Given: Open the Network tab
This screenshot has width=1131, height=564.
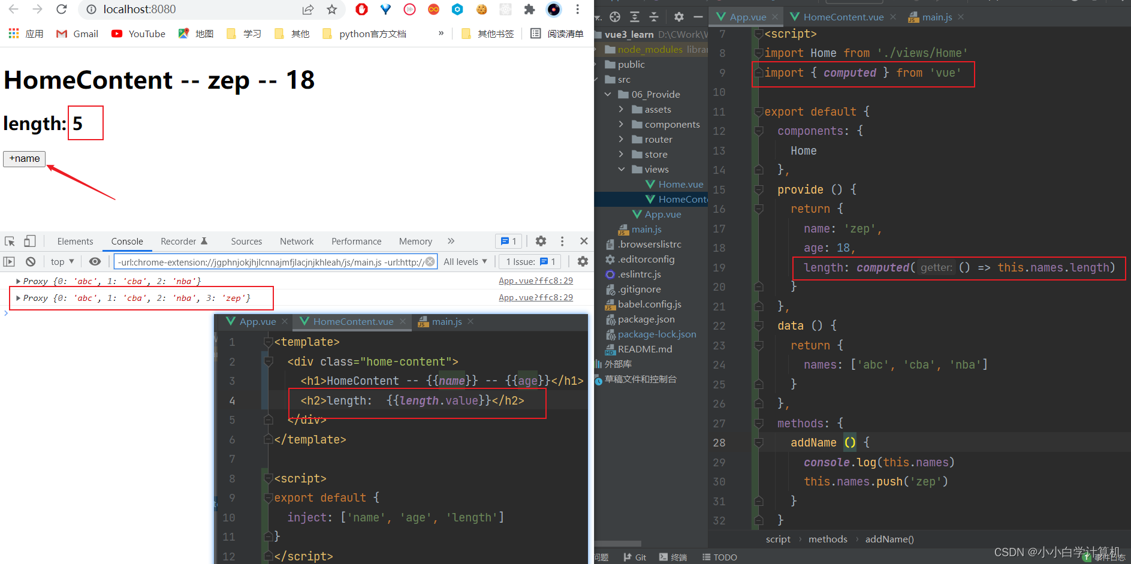Looking at the screenshot, I should [x=297, y=241].
